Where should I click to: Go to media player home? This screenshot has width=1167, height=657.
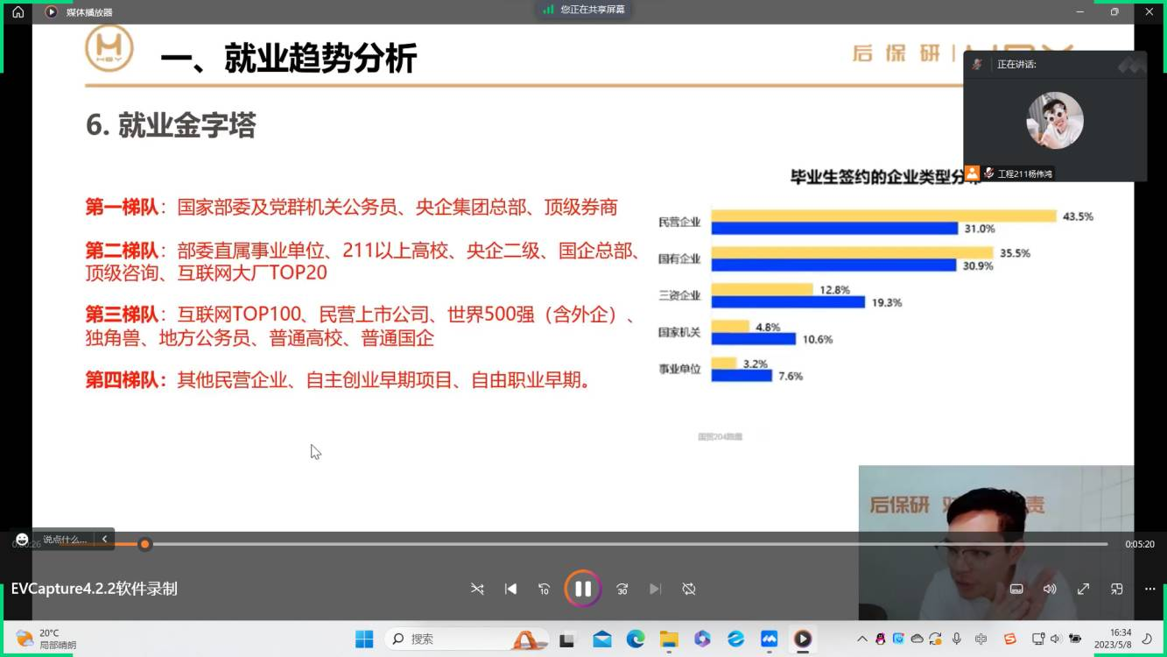click(x=18, y=12)
